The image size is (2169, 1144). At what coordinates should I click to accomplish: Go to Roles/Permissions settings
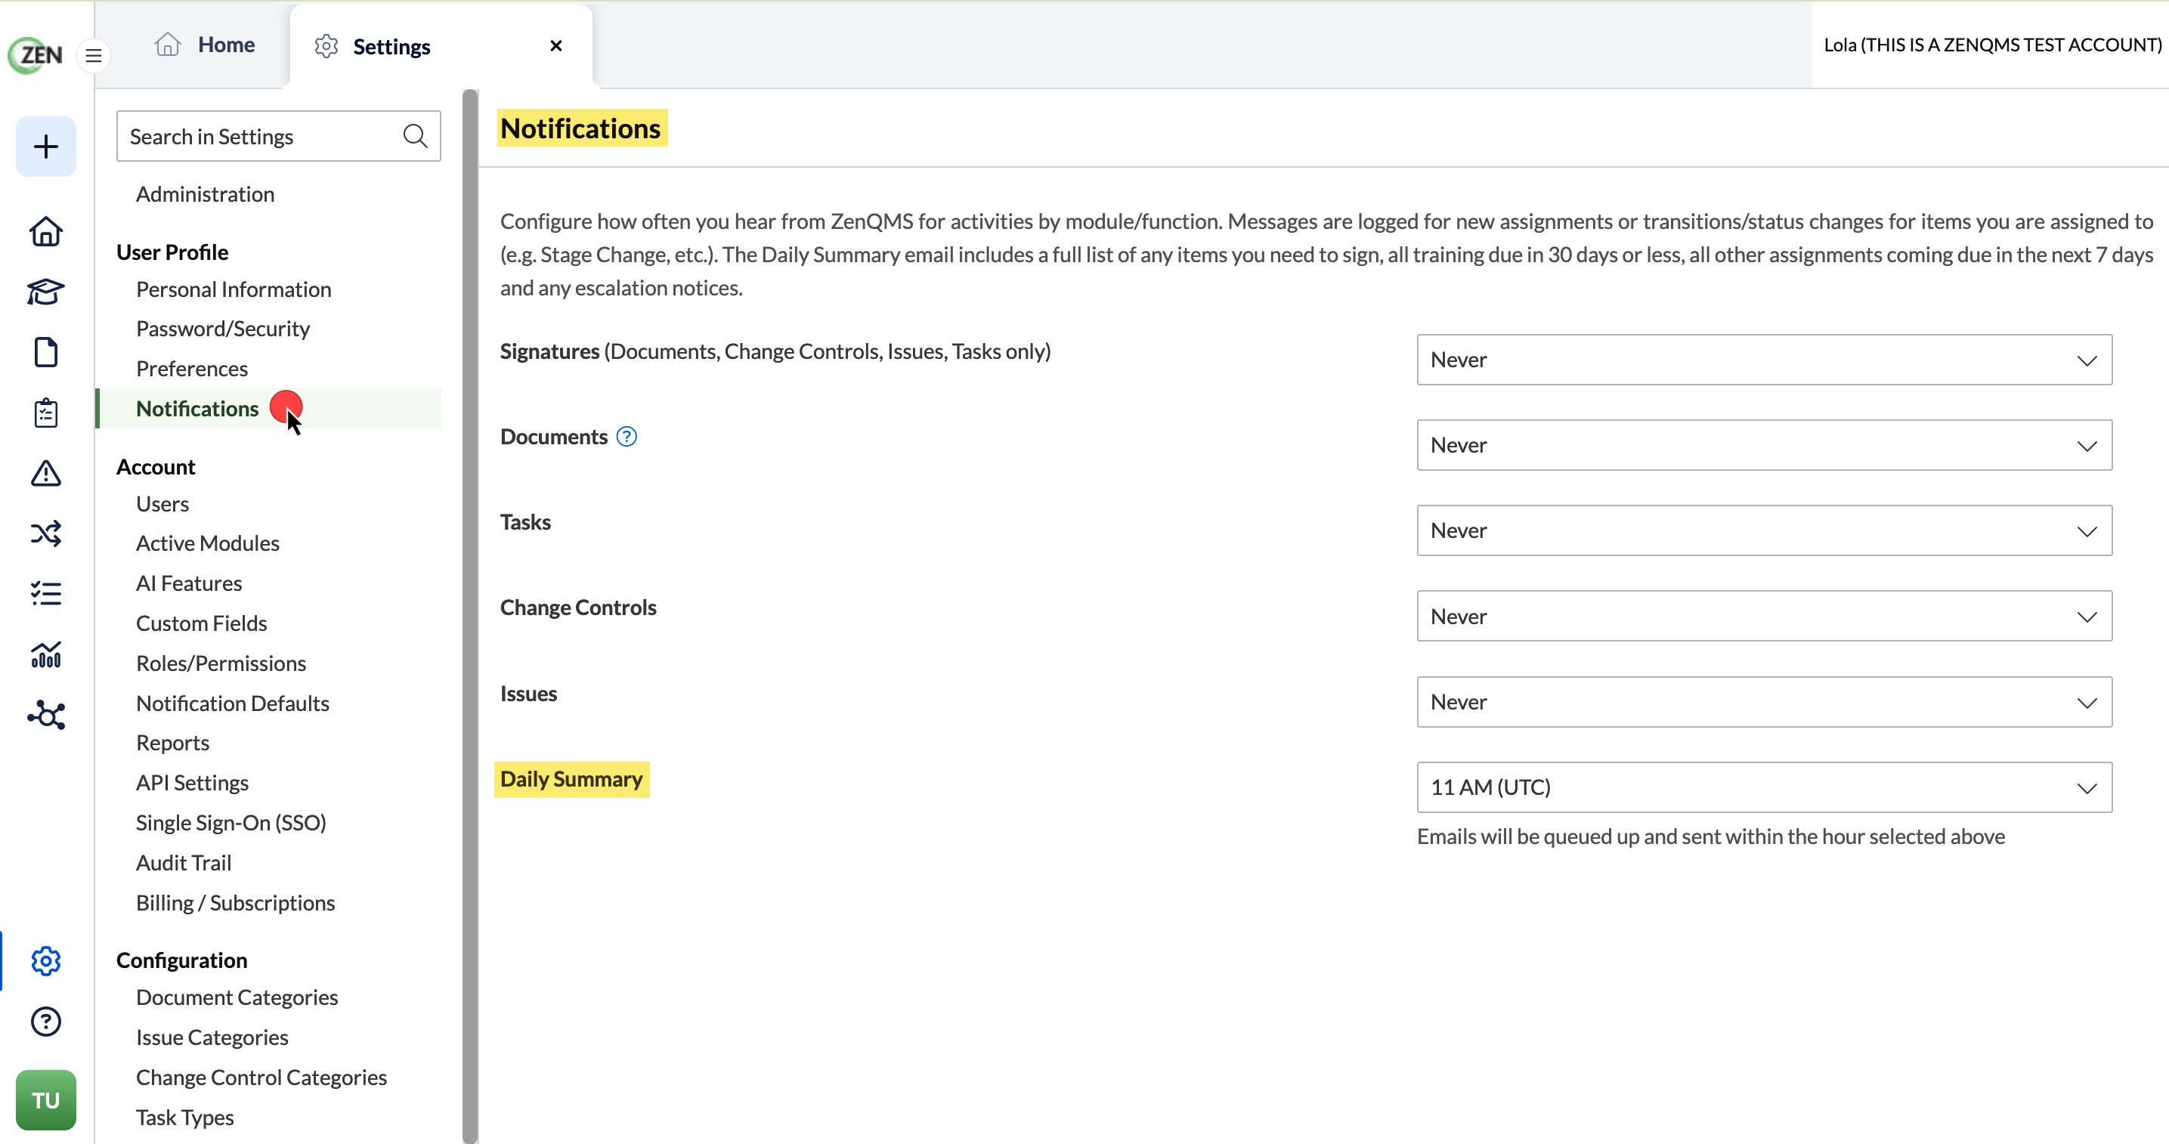[221, 663]
